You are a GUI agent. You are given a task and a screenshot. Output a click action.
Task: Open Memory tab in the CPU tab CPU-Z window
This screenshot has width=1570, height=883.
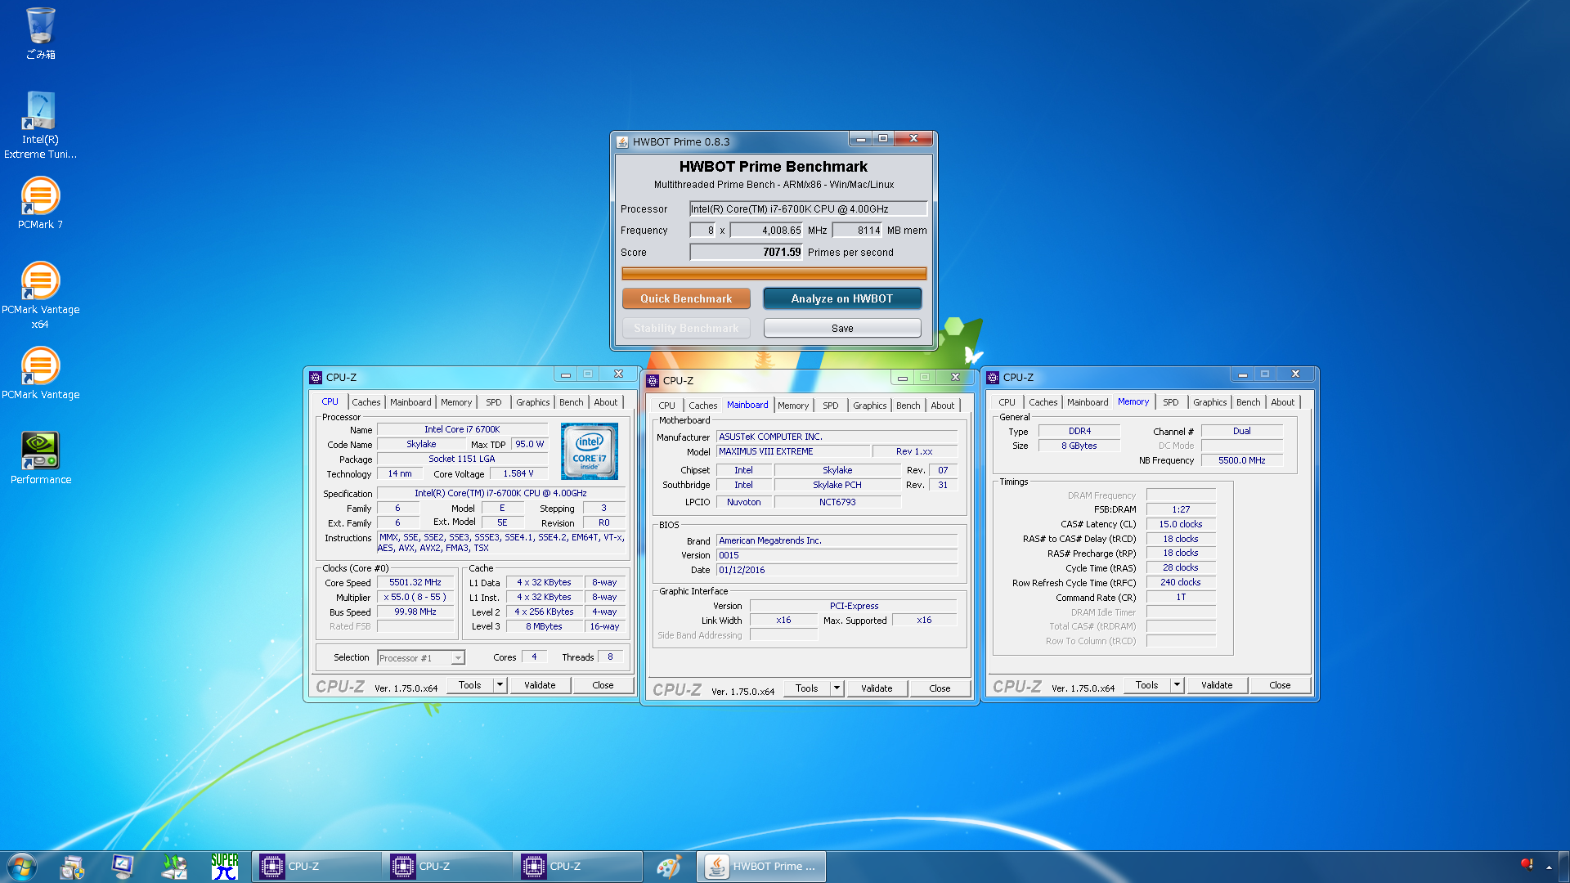tap(456, 402)
